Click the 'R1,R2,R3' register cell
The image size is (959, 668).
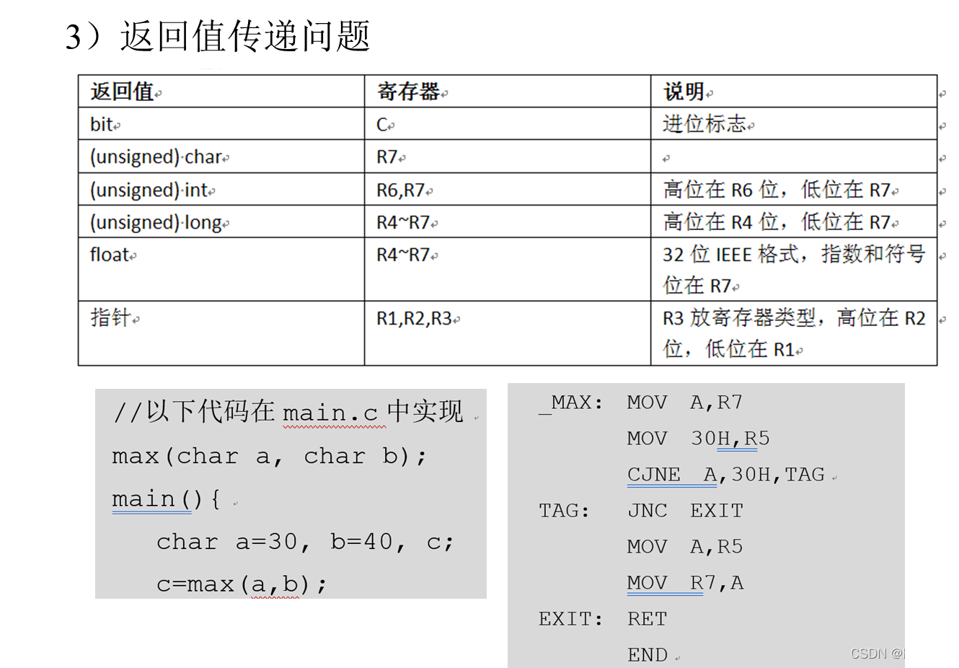tap(508, 333)
